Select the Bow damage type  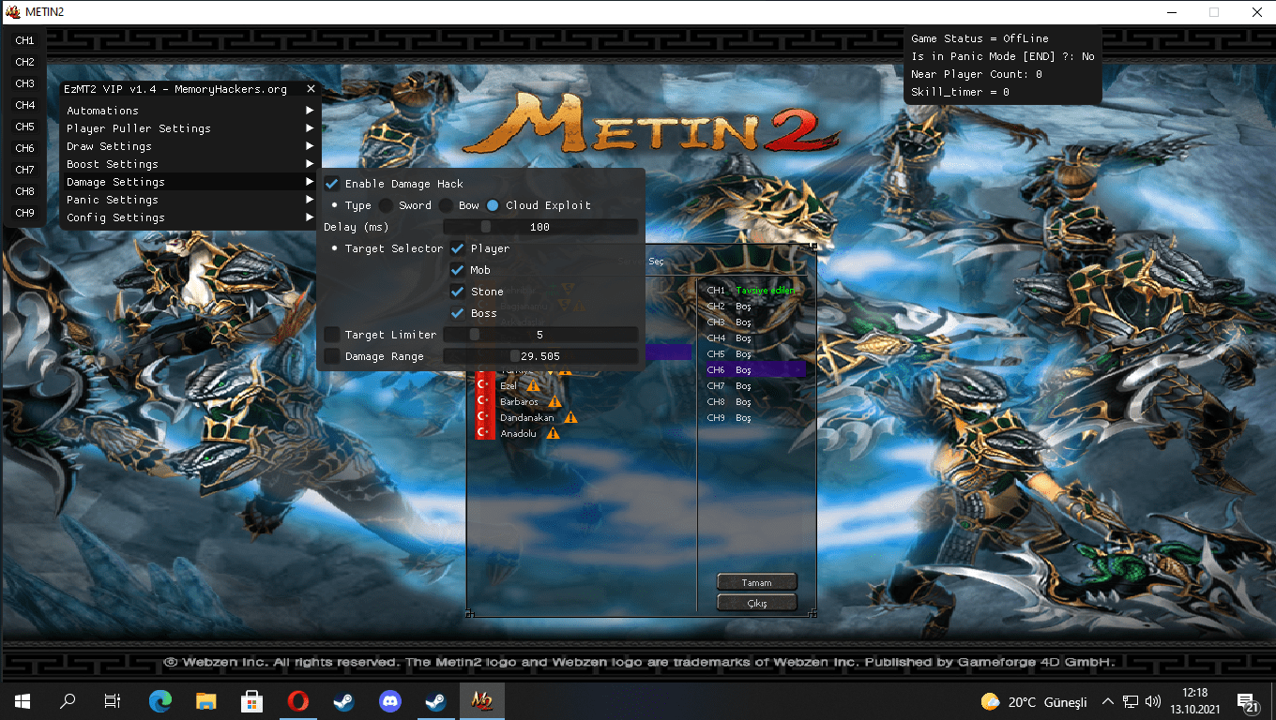point(446,205)
